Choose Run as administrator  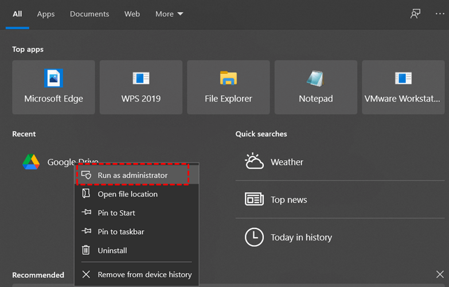(x=132, y=175)
